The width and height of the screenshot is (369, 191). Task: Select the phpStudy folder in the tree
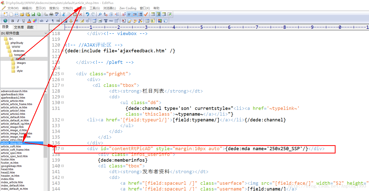[17, 43]
